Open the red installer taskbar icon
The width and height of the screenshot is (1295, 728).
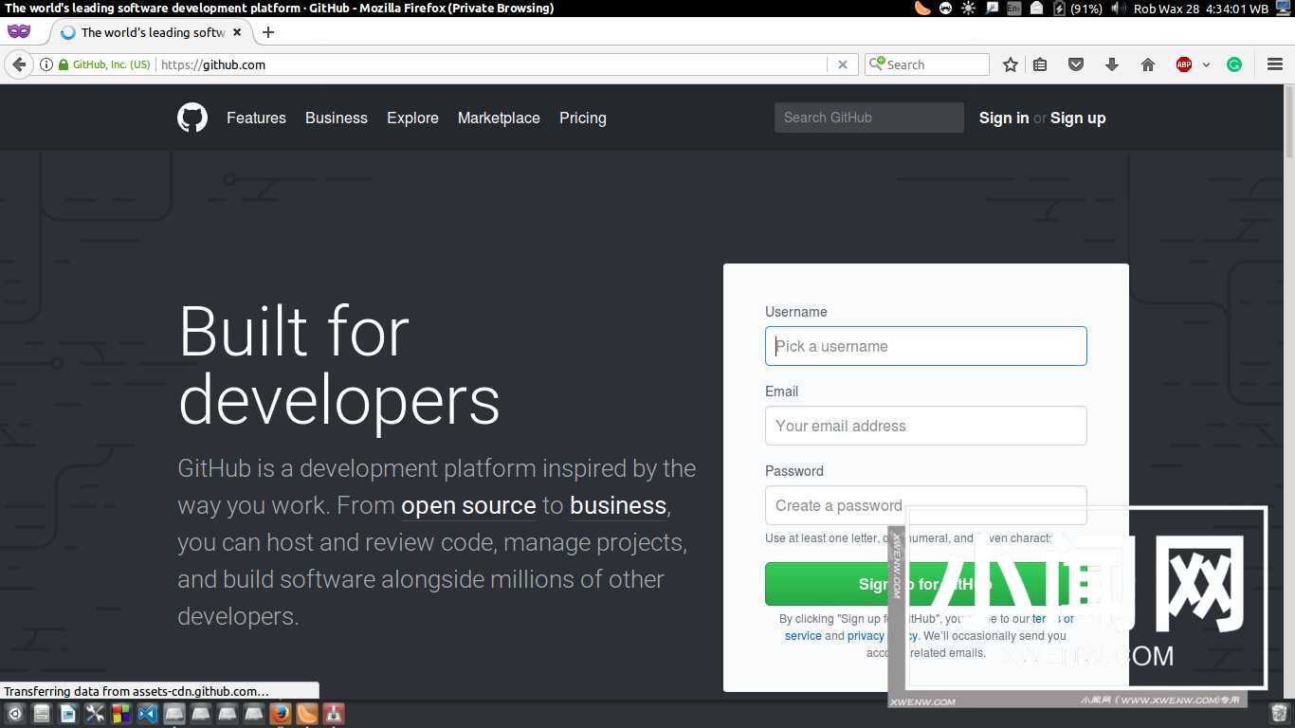pos(334,714)
